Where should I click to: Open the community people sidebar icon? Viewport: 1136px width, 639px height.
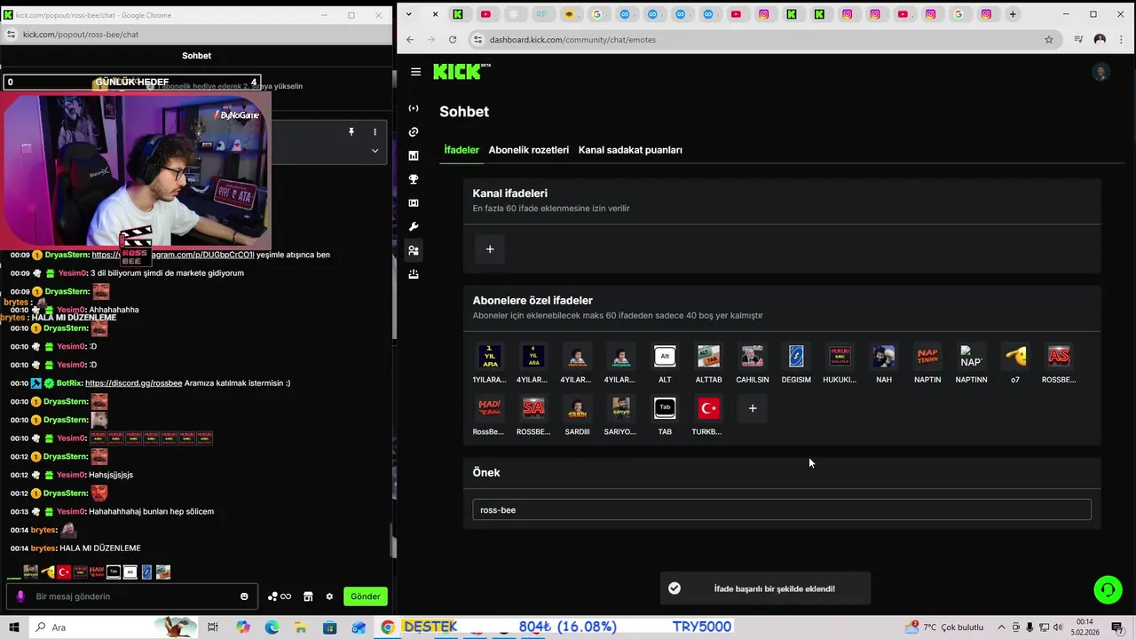point(414,250)
